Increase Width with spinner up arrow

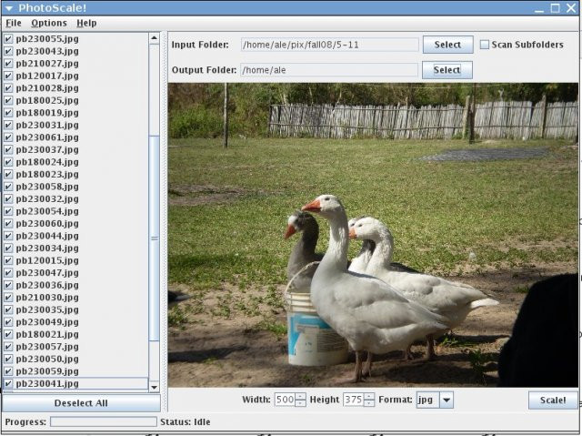(300, 396)
